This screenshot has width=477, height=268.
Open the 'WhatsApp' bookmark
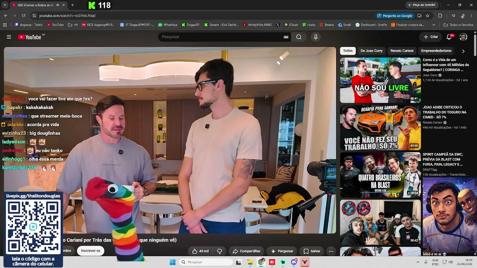168,25
